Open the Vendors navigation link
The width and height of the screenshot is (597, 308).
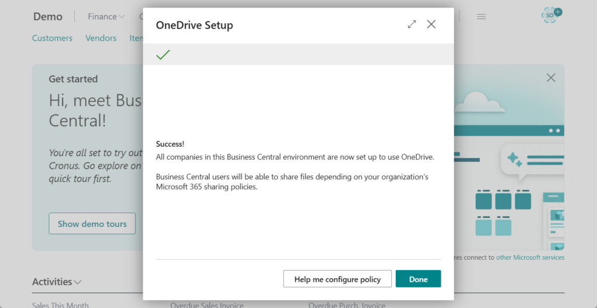[x=101, y=38]
